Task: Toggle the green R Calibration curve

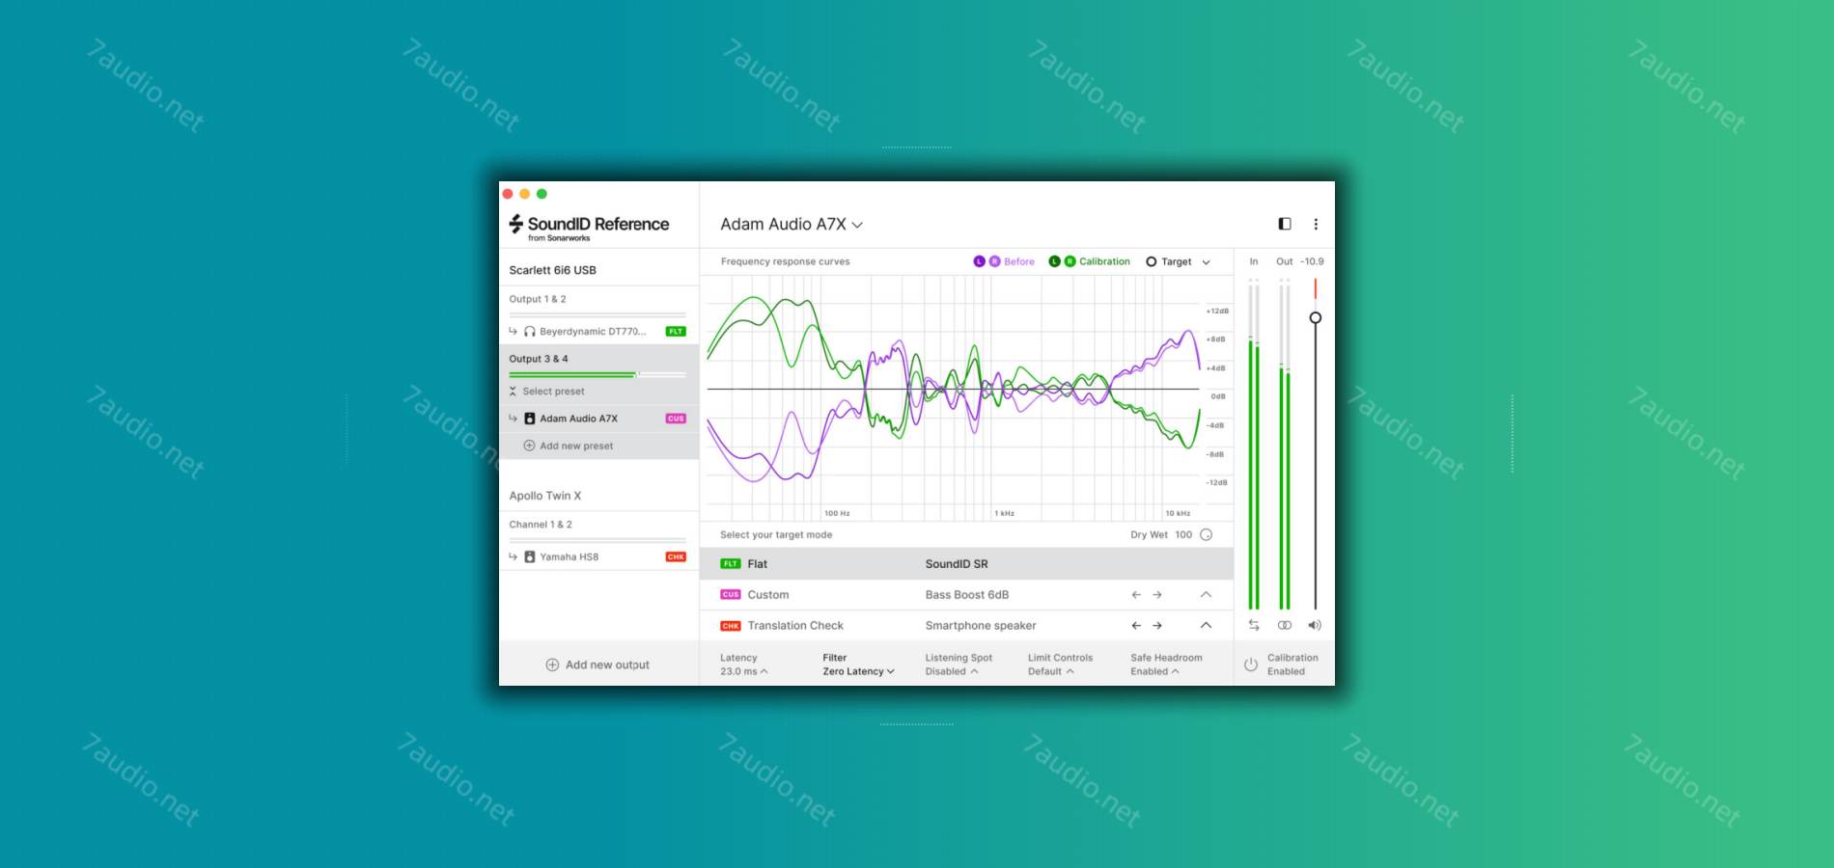Action: (x=1070, y=261)
